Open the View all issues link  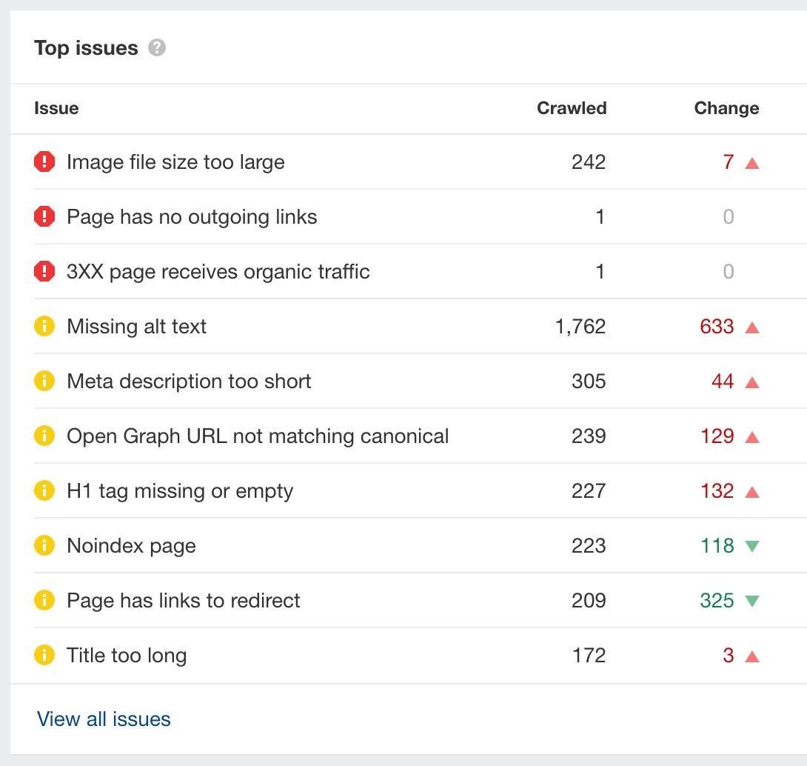pyautogui.click(x=104, y=719)
